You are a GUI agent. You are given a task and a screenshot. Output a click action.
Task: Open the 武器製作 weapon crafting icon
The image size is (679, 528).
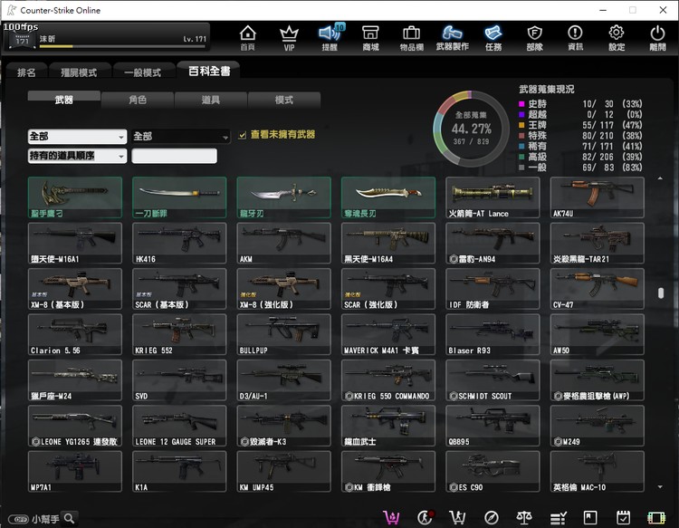(x=452, y=38)
